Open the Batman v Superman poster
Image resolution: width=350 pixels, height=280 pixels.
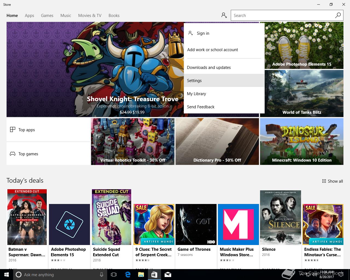[x=27, y=217]
